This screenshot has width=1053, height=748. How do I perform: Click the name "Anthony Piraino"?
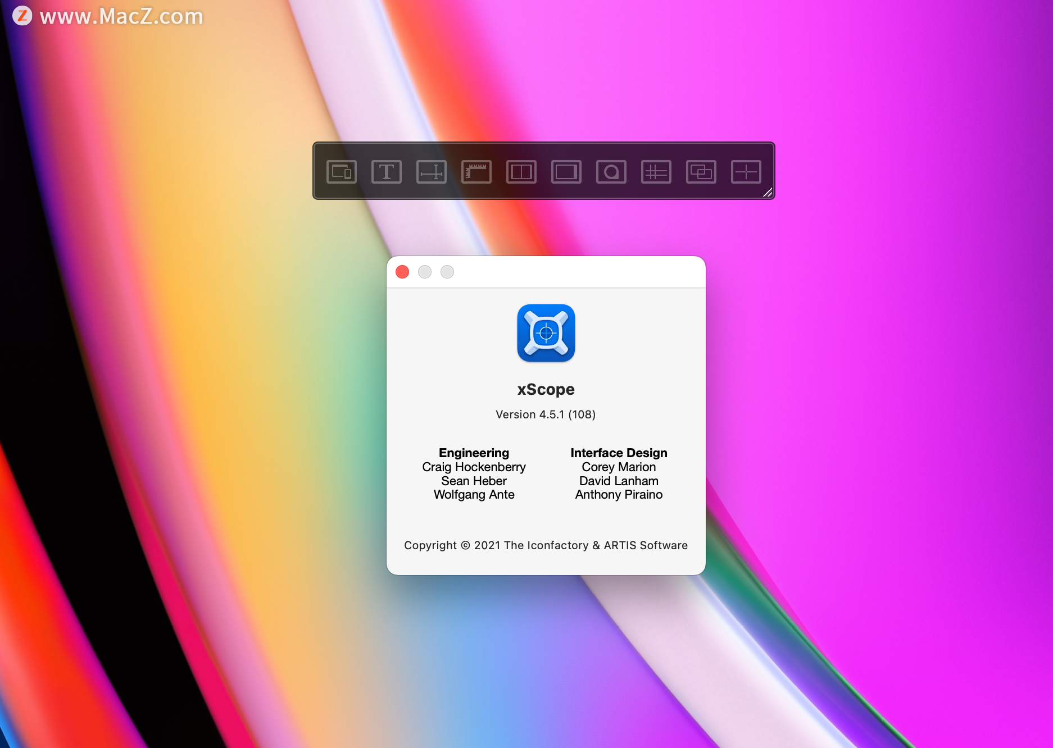[619, 495]
